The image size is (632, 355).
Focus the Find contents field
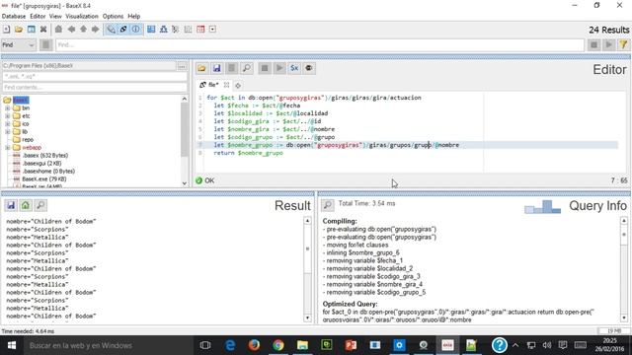coord(95,87)
